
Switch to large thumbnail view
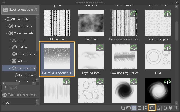(134, 108)
